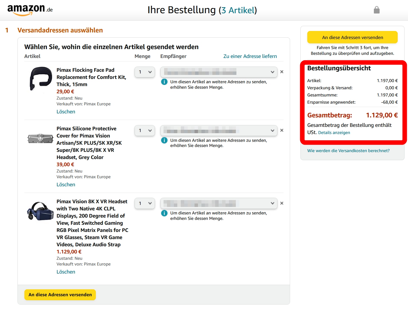Viewport: 408px width, 310px height.
Task: Remove the Face Pad row with X
Action: click(x=282, y=72)
